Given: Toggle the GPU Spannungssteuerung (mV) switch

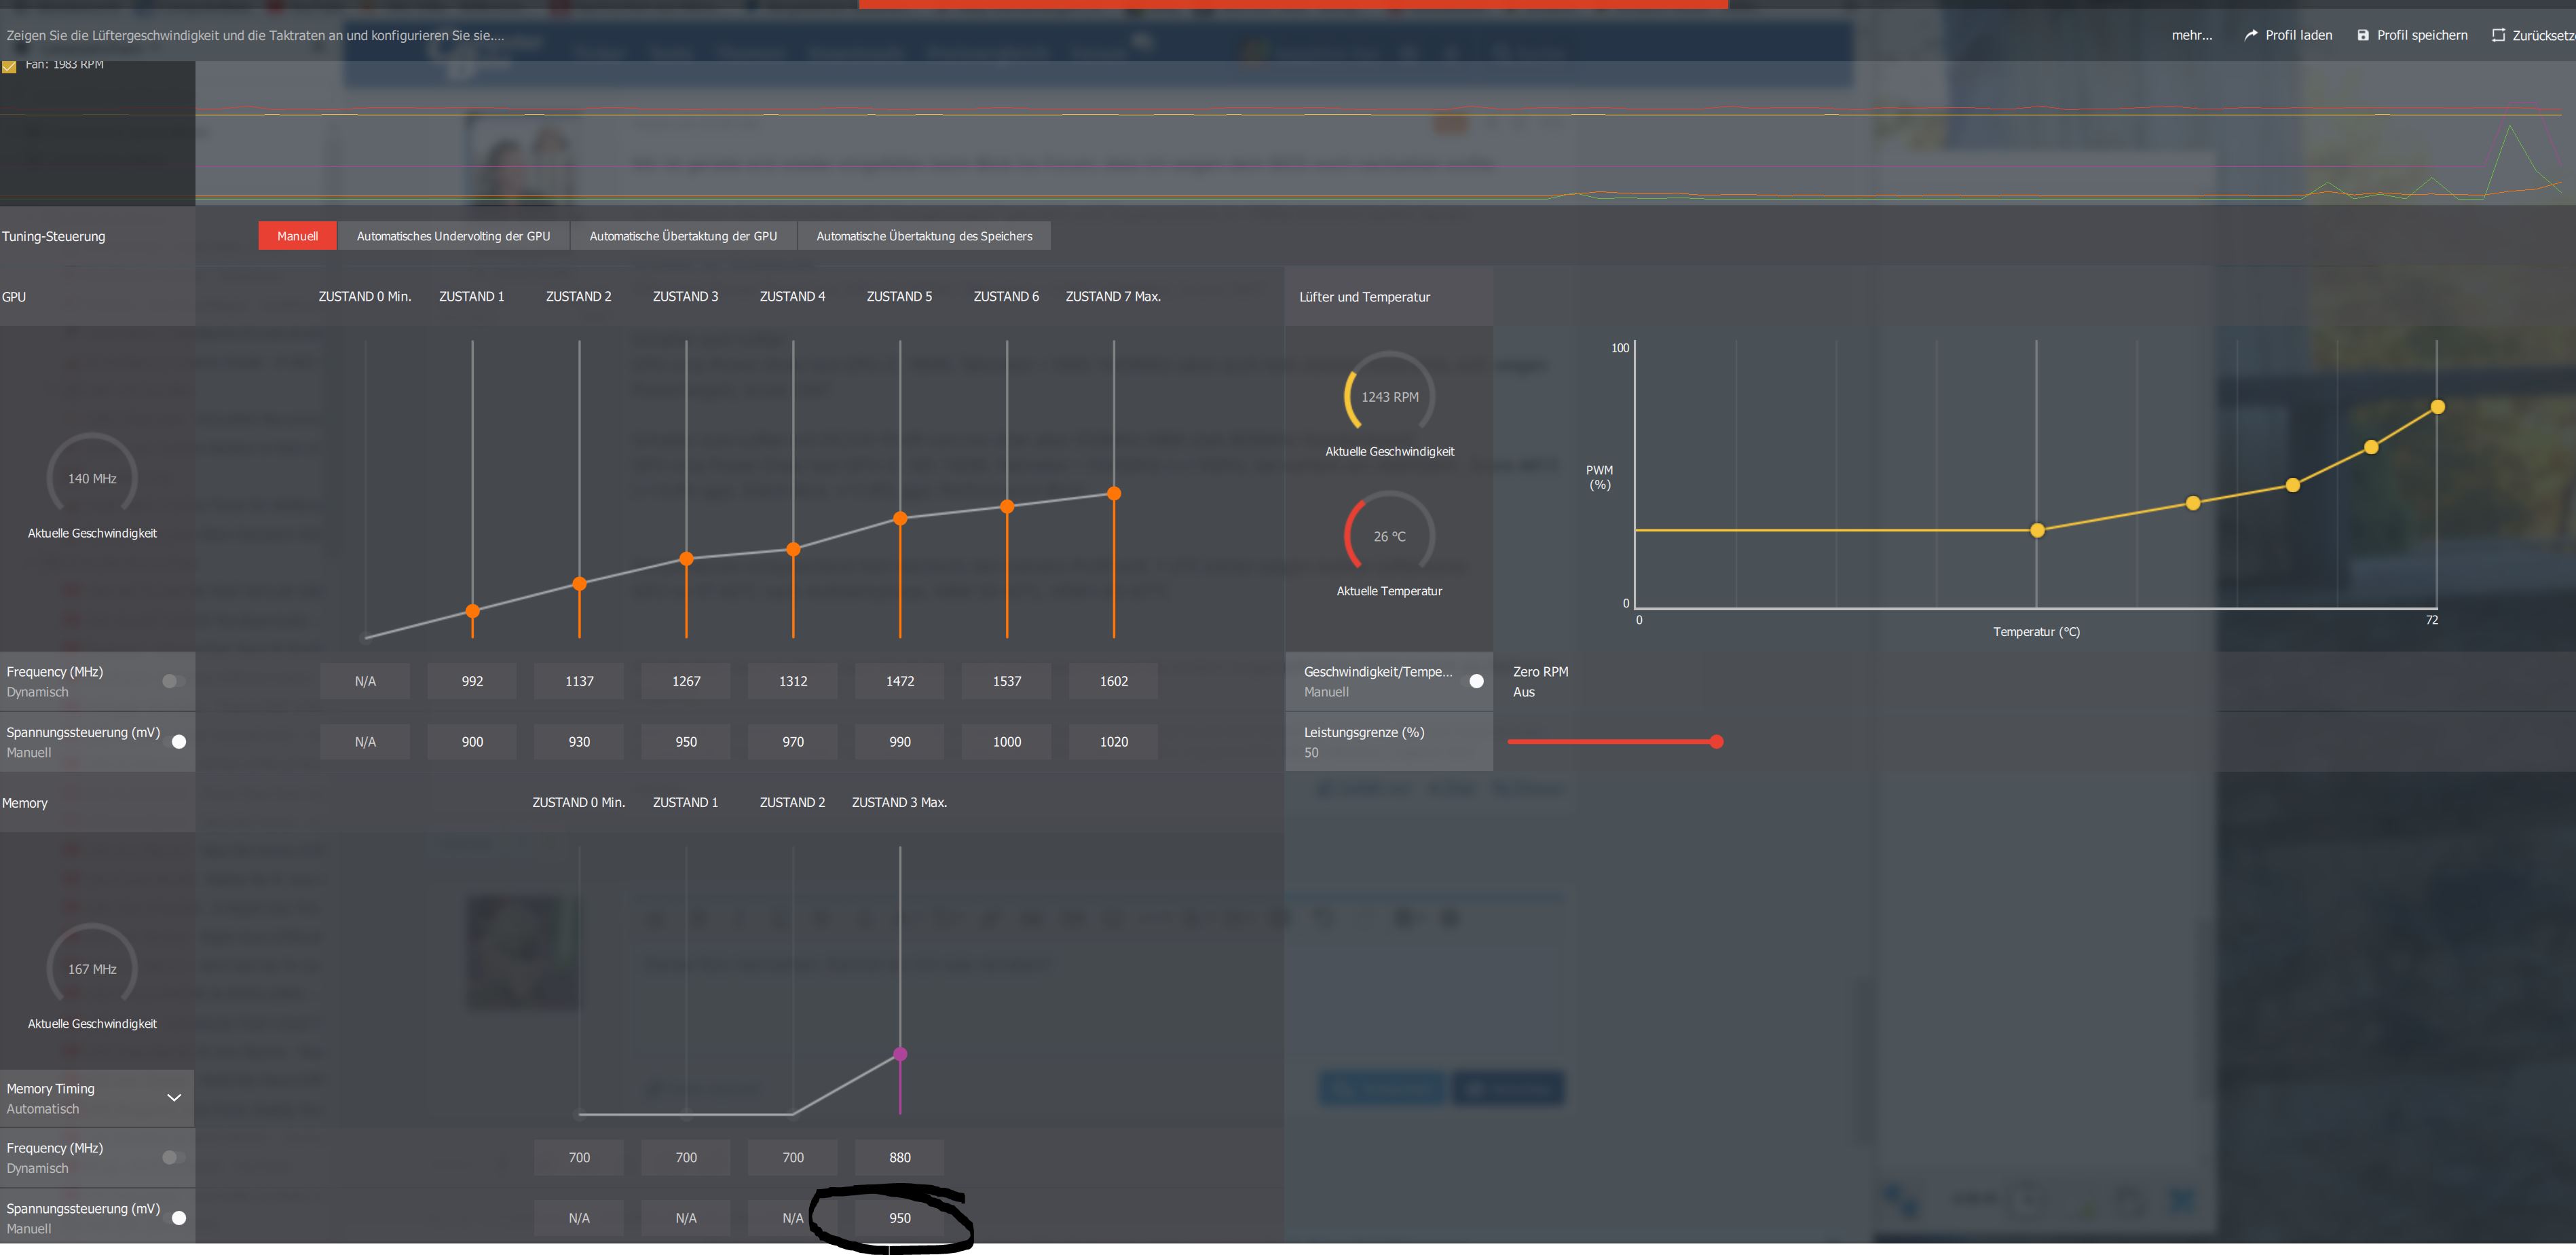Looking at the screenshot, I should click(177, 741).
